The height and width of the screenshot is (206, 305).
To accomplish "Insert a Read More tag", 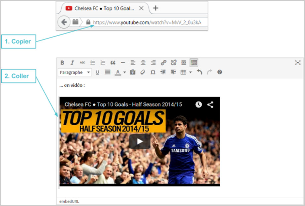I will (184, 63).
